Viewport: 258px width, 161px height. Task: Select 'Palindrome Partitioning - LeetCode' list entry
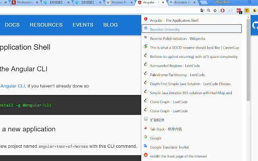point(192,74)
